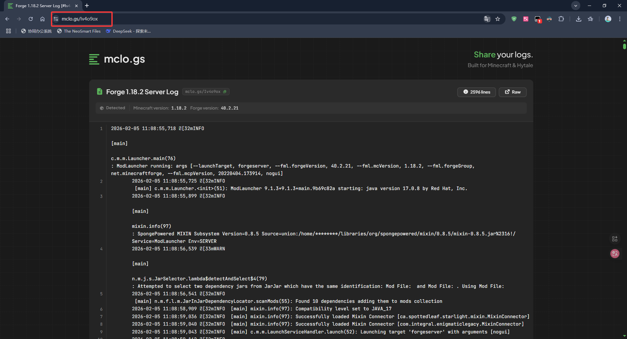Bookmark this page with the star icon

point(498,19)
